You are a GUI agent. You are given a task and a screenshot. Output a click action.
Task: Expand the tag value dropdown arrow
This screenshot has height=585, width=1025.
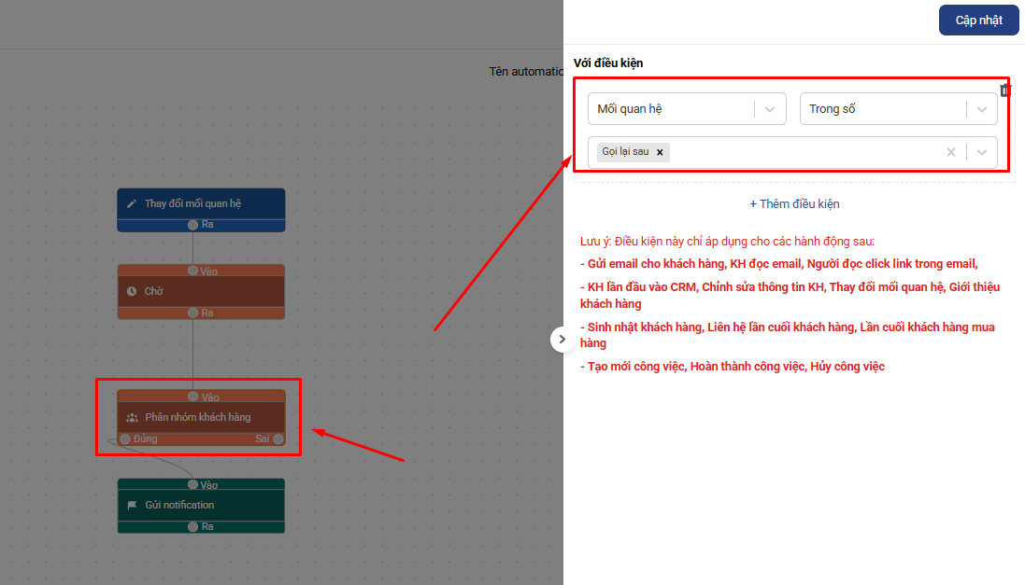pyautogui.click(x=981, y=152)
